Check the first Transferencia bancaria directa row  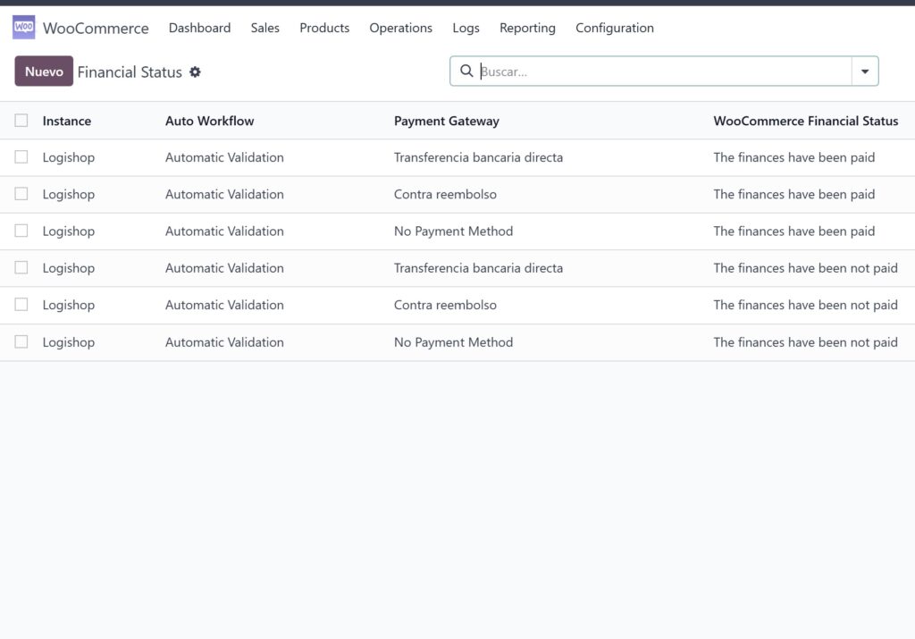coord(21,157)
